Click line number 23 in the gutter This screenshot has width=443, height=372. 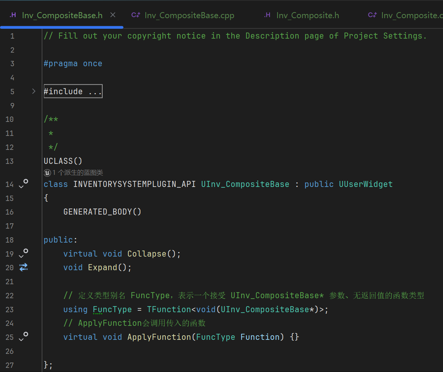coord(9,310)
